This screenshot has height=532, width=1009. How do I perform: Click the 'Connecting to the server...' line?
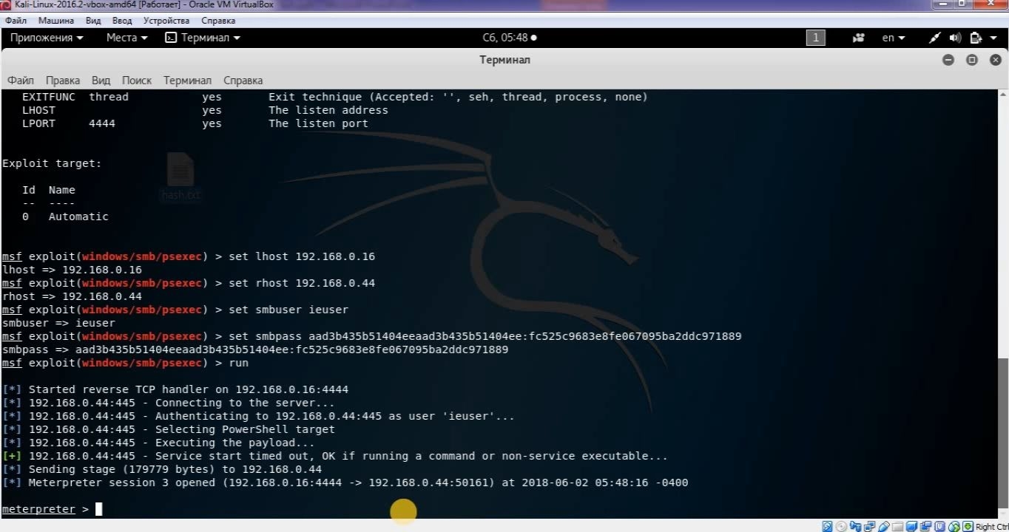169,403
